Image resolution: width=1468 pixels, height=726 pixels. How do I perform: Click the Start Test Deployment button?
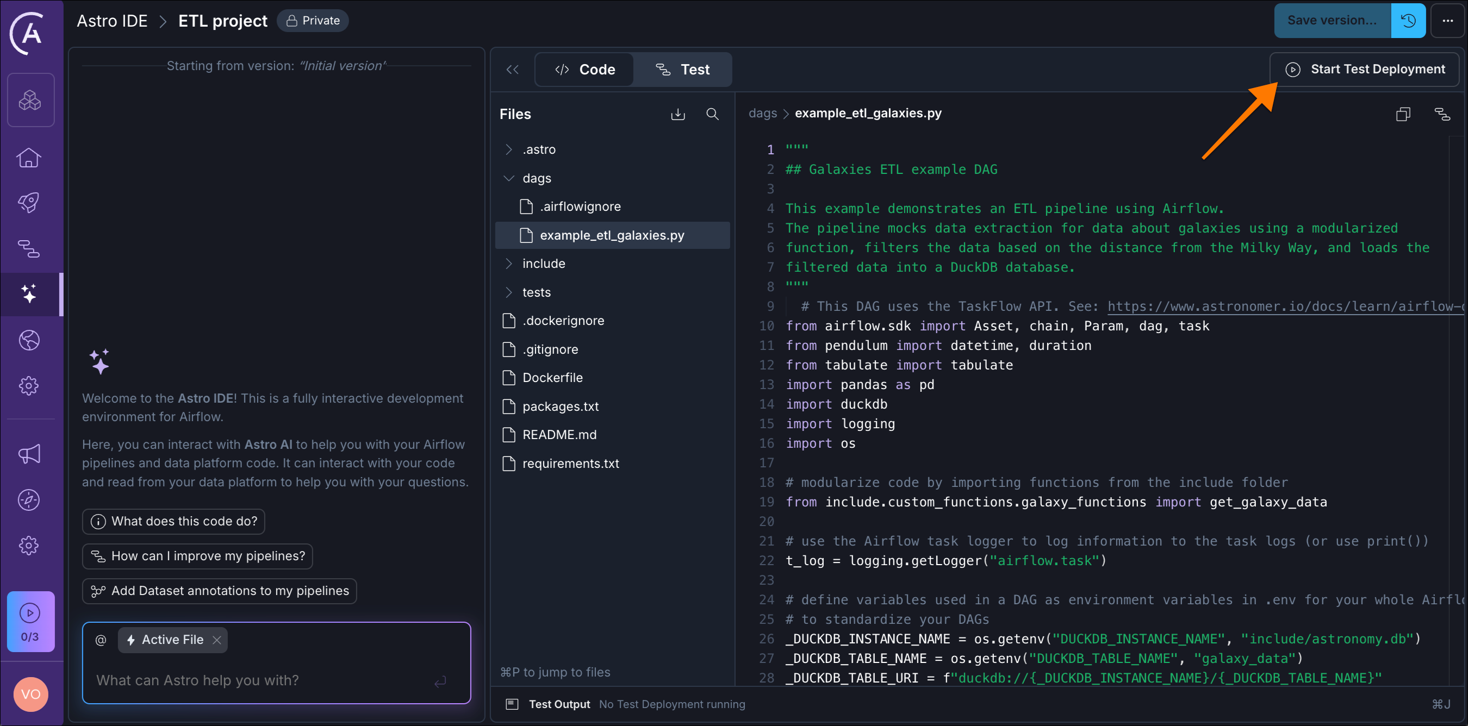1365,69
